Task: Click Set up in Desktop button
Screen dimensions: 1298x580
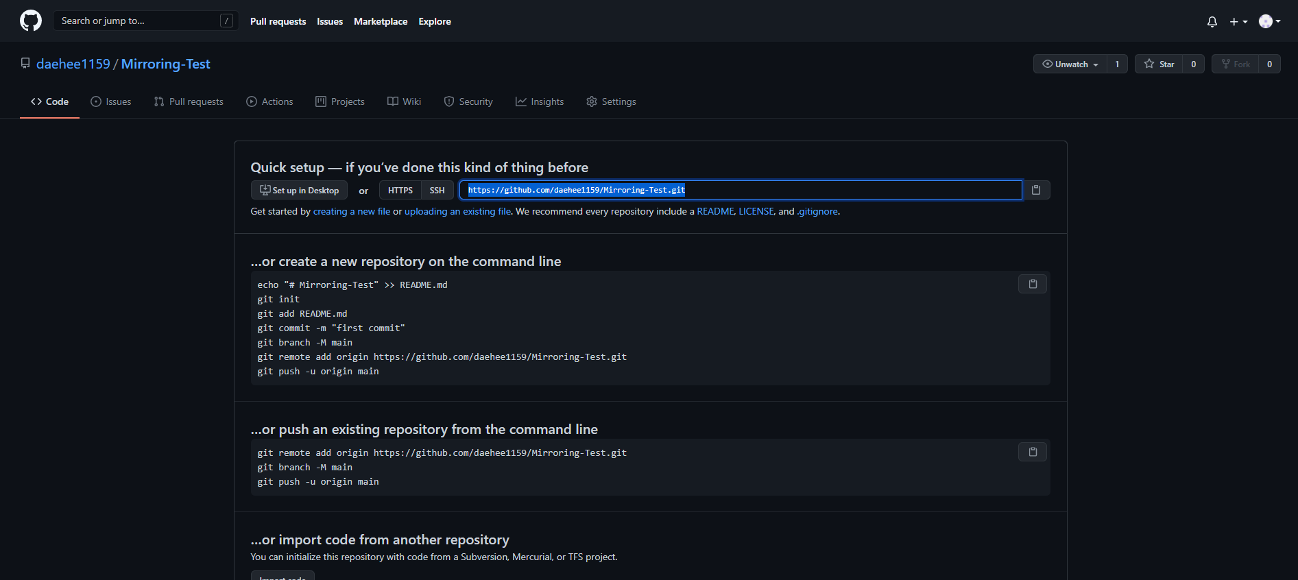Action: click(299, 190)
